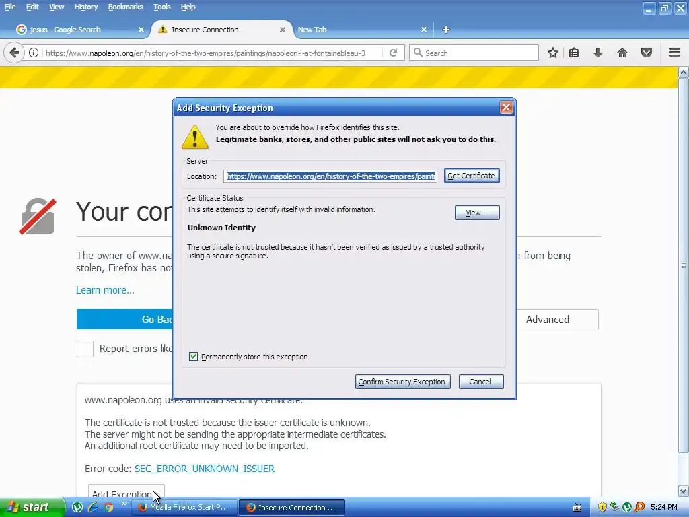Viewport: 689px width, 517px height.
Task: Expand quick launch overflow chevron
Action: pyautogui.click(x=124, y=504)
